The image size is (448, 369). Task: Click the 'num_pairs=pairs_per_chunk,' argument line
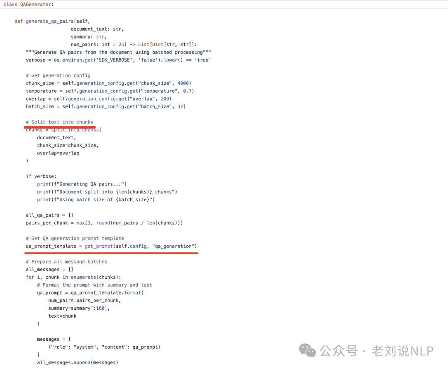pos(85,301)
